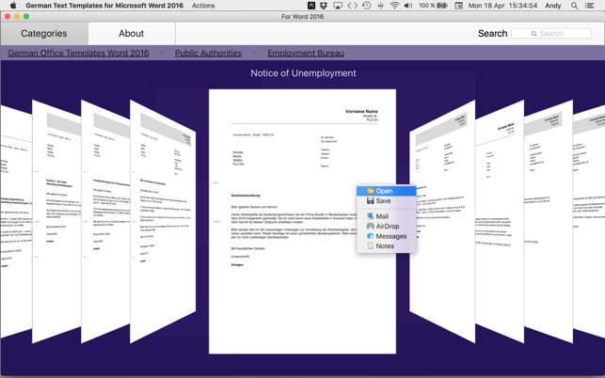
Task: Click the magnifier icon in Search field
Action: [x=534, y=34]
